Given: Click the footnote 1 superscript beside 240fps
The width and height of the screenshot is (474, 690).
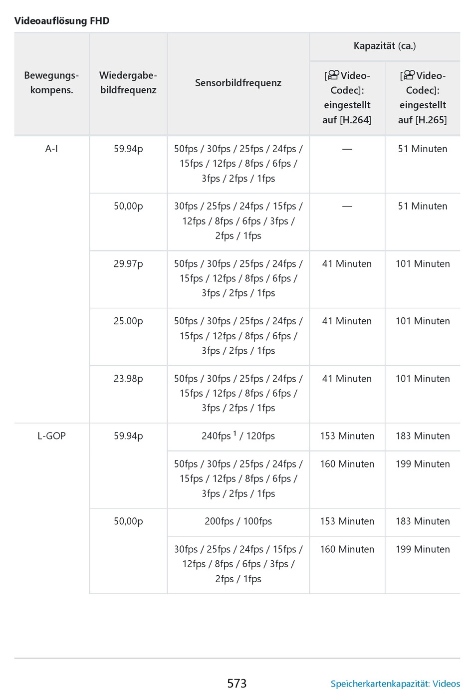Looking at the screenshot, I should [235, 434].
